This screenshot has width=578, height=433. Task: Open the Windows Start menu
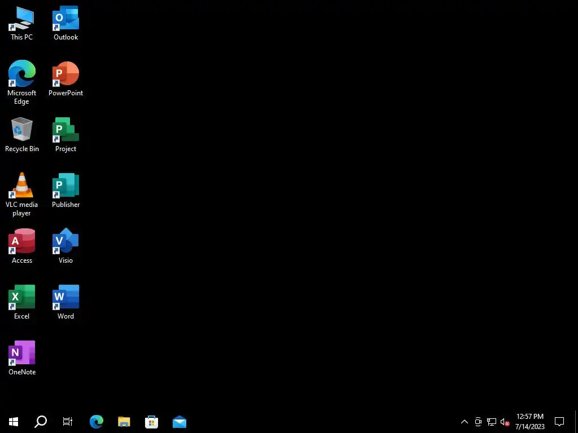(x=14, y=422)
